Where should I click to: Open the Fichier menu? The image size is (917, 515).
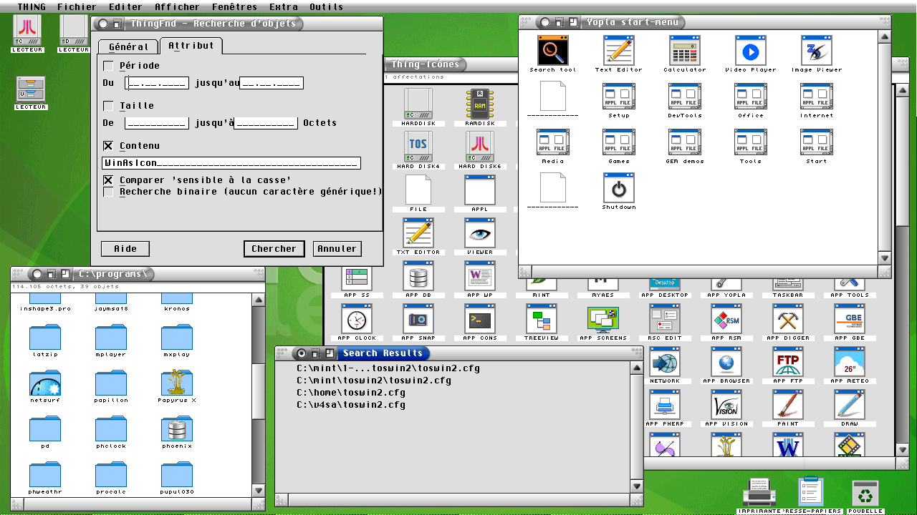click(x=77, y=7)
